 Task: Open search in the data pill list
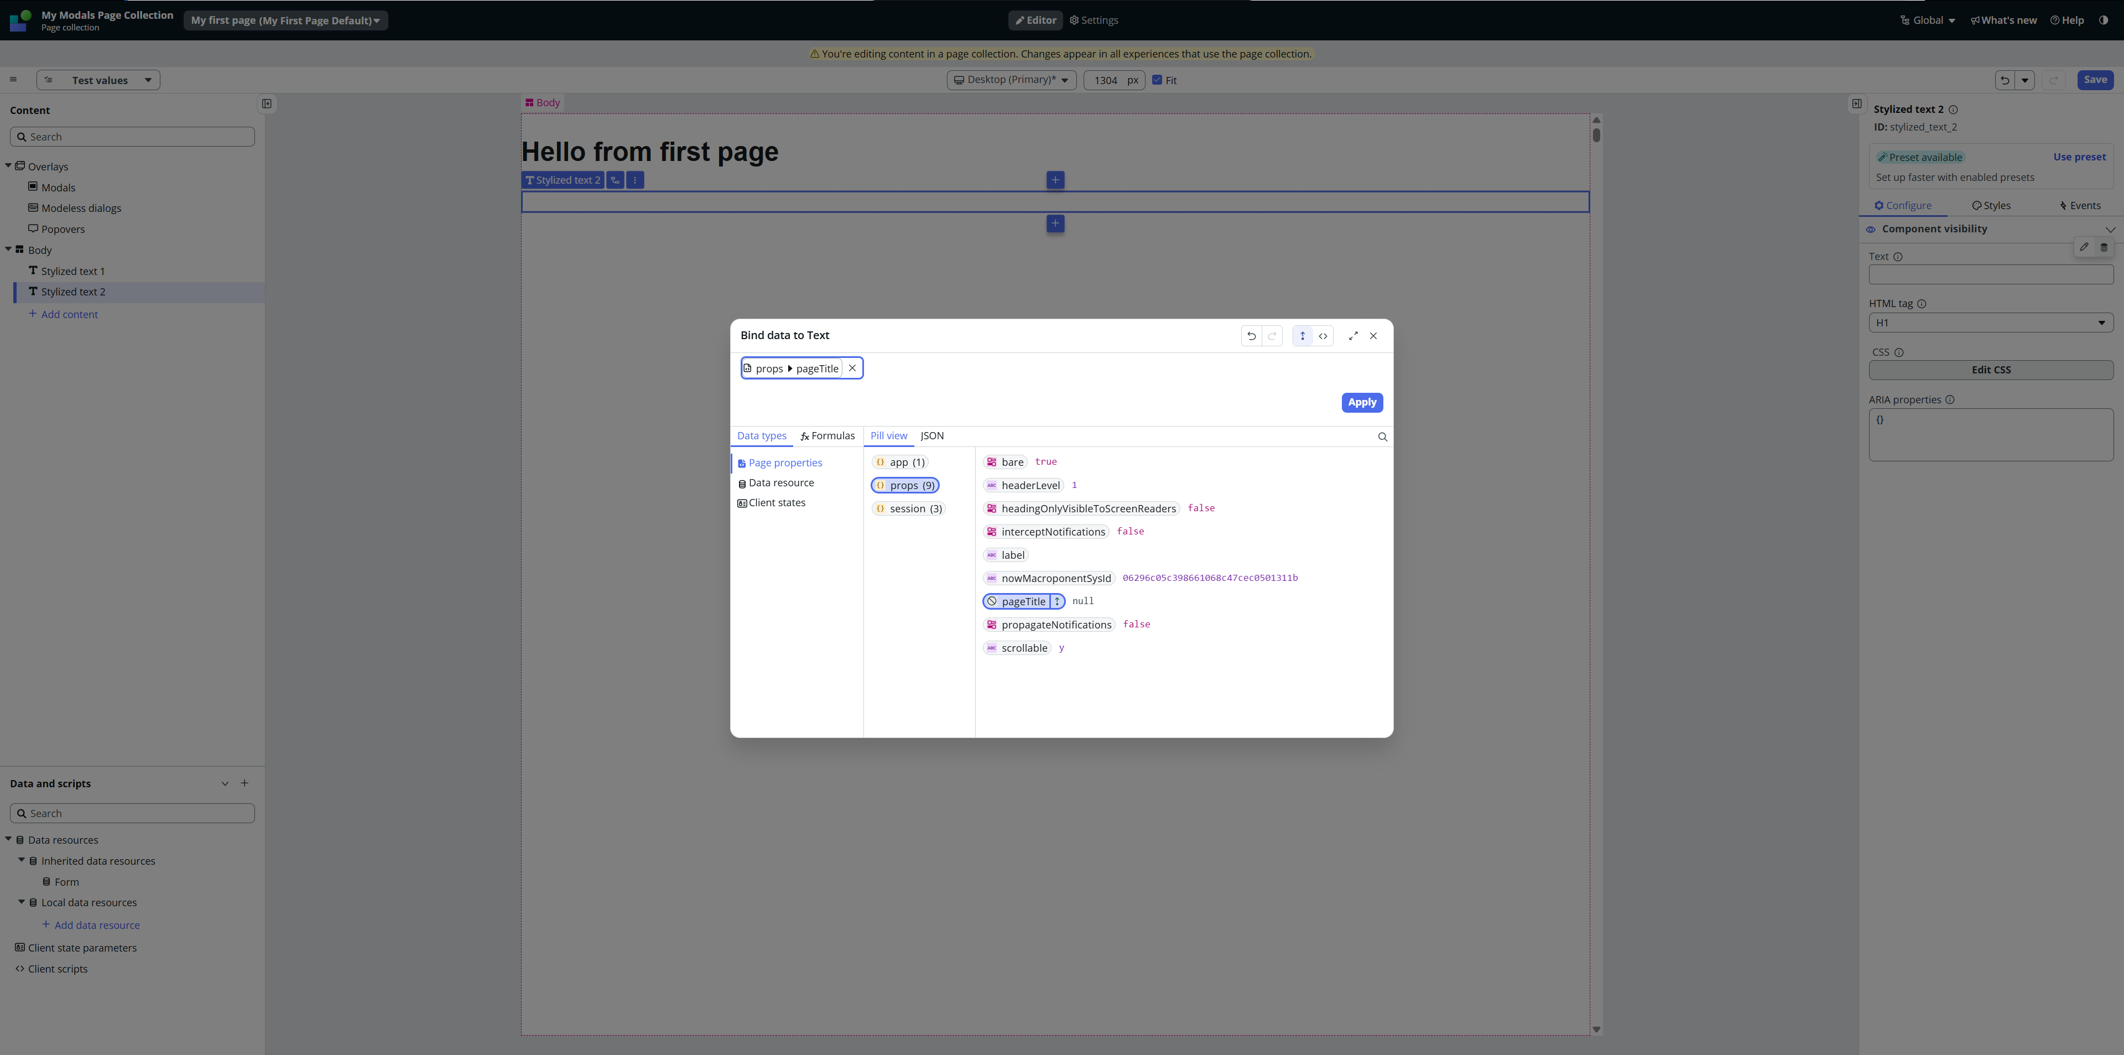(1383, 437)
